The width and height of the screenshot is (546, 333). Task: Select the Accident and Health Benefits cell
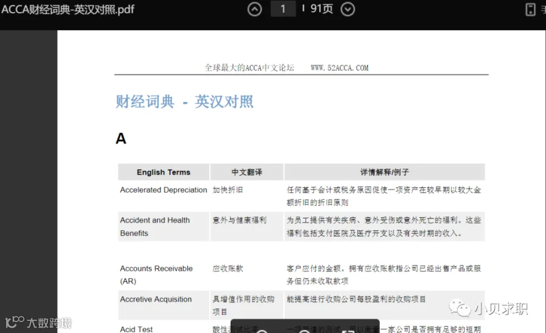pyautogui.click(x=164, y=226)
